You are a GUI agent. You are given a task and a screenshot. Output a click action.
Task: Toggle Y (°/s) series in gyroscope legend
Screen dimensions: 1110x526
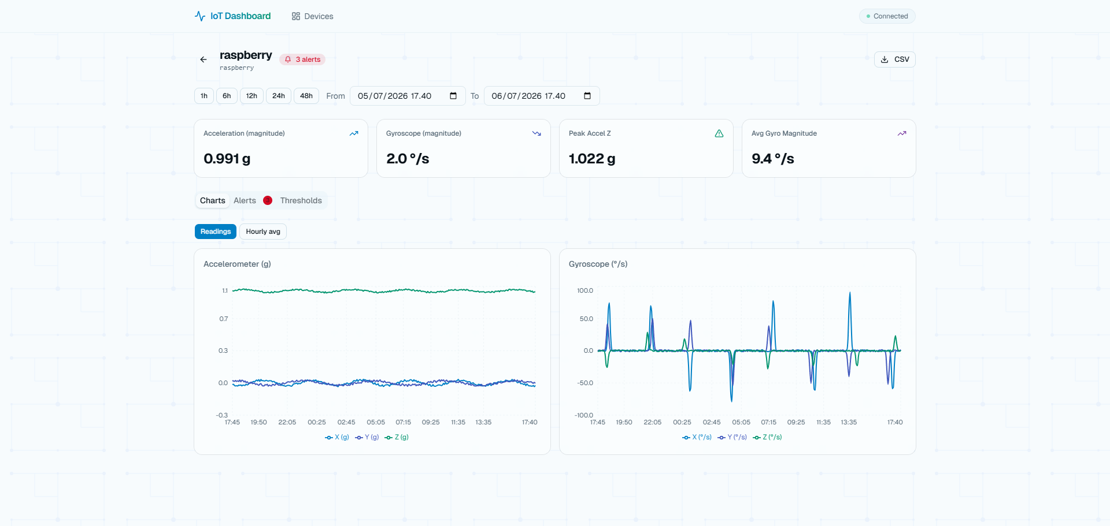[x=732, y=437]
